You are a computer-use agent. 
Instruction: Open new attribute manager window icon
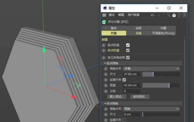(185, 15)
